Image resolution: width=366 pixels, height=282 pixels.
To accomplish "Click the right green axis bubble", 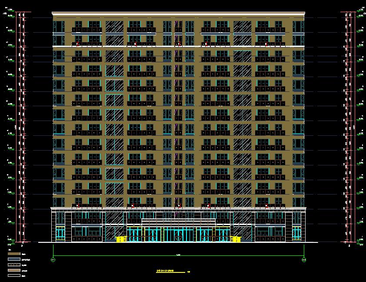I will [x=304, y=259].
